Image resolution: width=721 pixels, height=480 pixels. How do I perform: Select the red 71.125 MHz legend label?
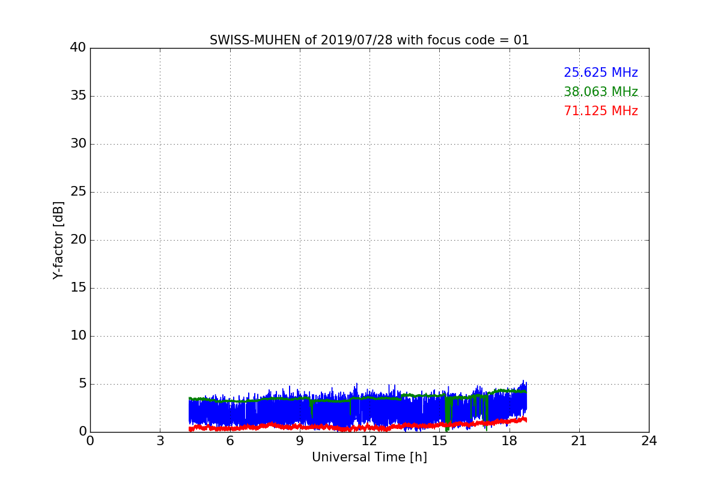tap(601, 111)
